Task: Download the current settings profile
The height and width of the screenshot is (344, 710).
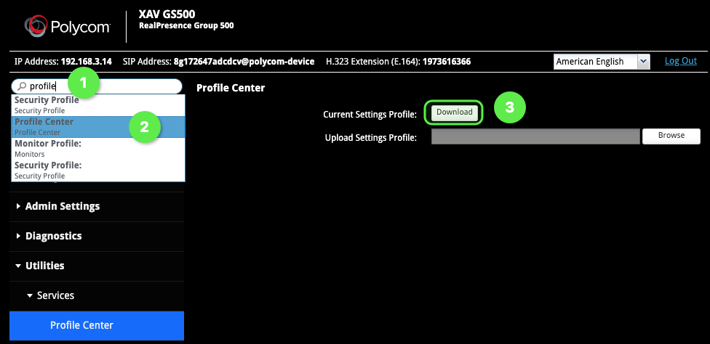Action: (454, 112)
